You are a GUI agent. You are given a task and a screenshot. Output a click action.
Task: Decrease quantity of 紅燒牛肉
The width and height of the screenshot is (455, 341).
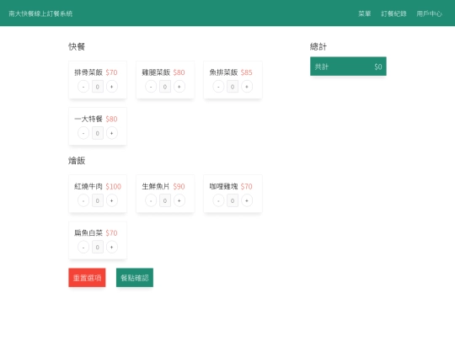click(83, 200)
